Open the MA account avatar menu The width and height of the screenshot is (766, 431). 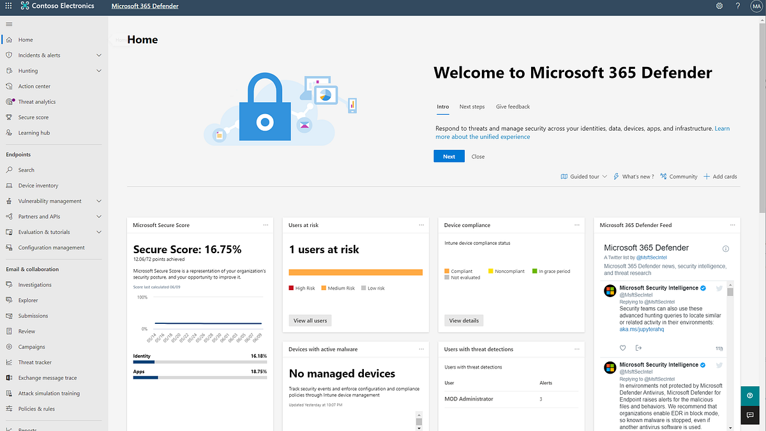point(756,6)
